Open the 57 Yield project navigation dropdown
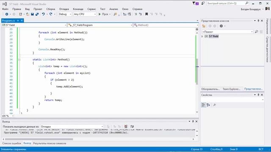 34,25
